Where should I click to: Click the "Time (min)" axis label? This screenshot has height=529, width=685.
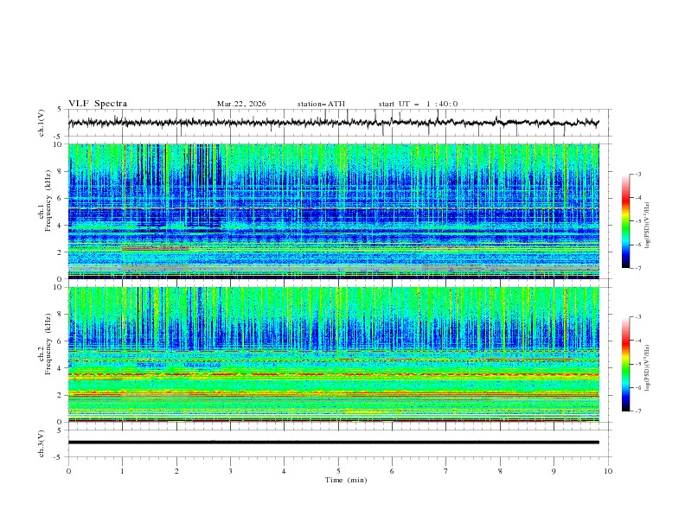pyautogui.click(x=346, y=480)
